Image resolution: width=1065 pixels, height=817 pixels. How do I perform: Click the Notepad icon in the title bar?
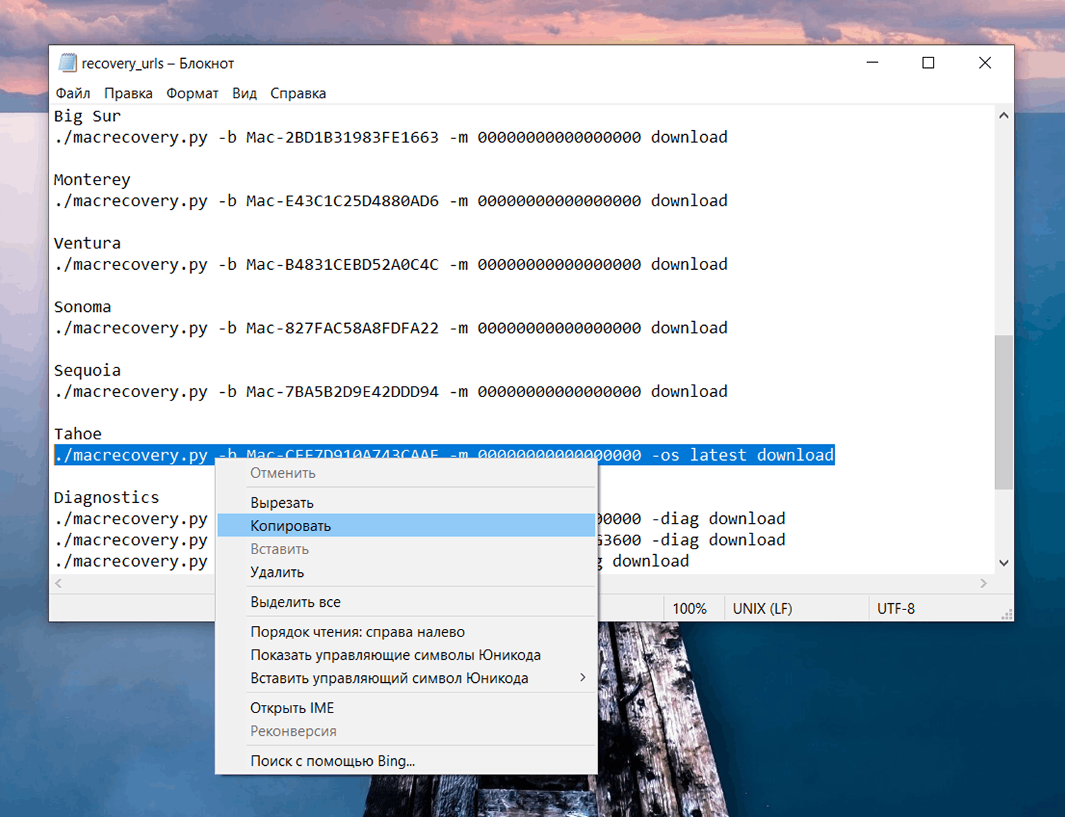coord(67,63)
